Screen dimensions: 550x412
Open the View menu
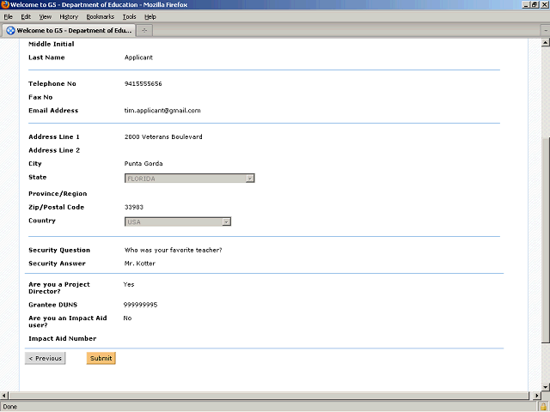45,17
